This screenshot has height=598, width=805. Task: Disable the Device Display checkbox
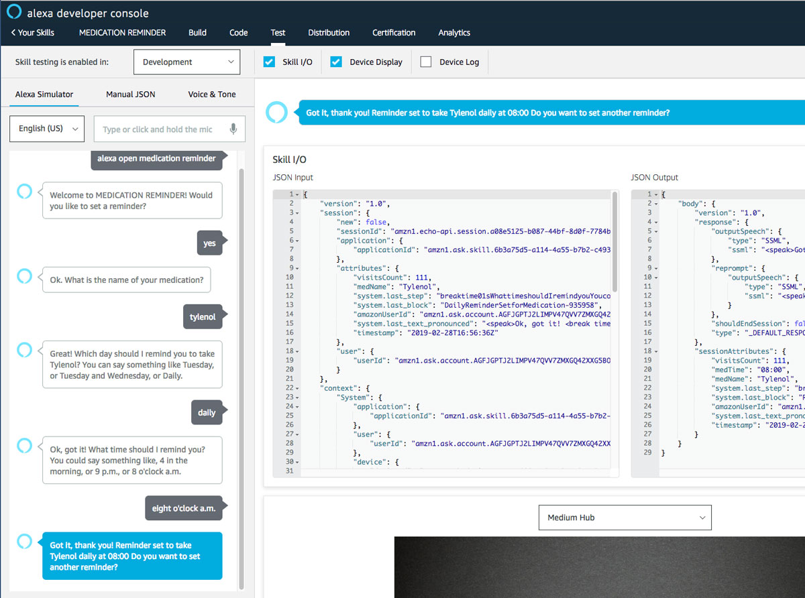click(336, 62)
